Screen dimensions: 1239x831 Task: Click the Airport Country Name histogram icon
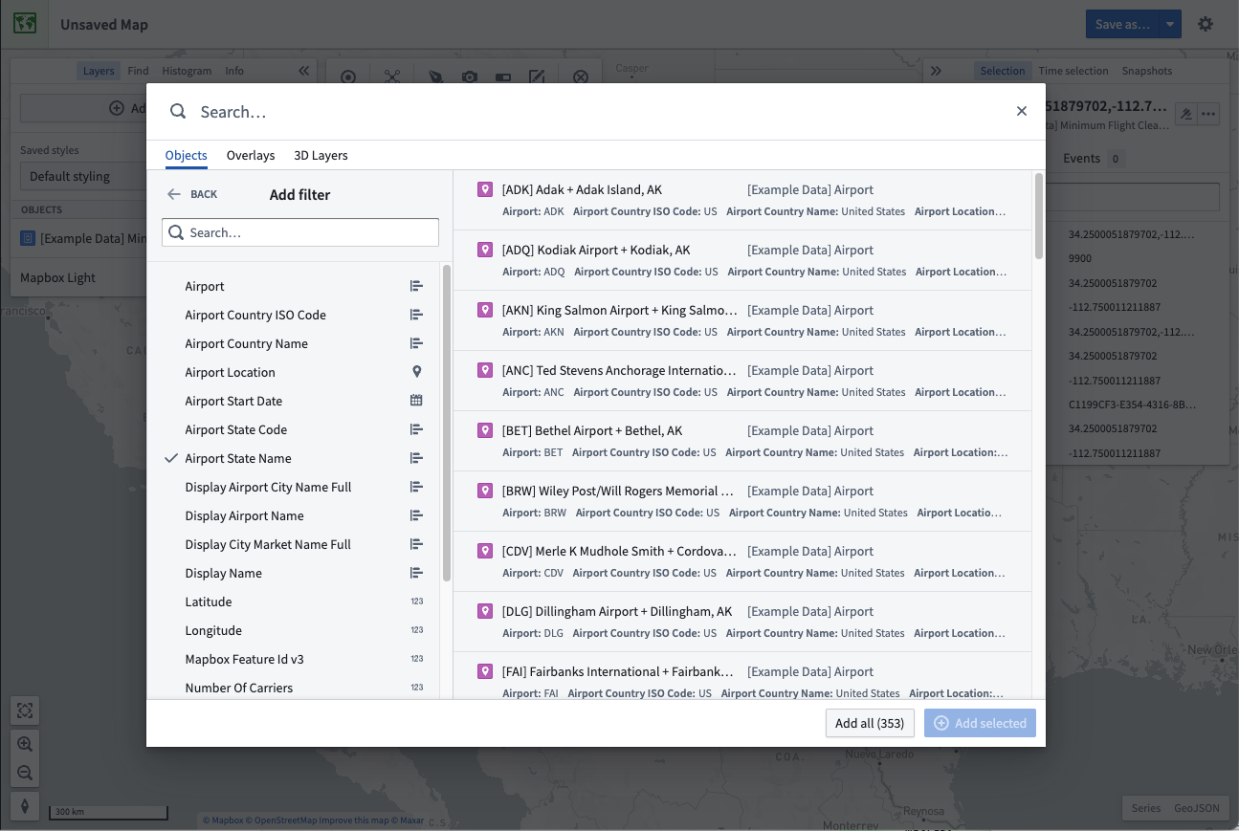point(416,343)
